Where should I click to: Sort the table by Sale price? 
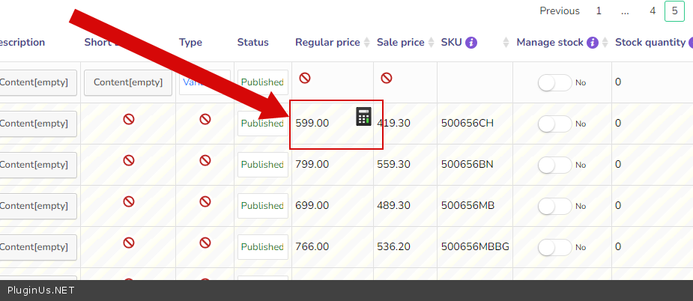[x=430, y=43]
